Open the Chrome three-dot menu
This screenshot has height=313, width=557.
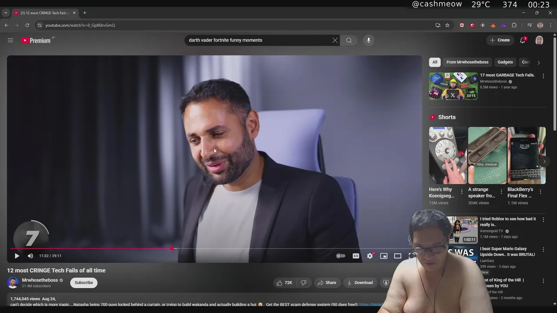tap(550, 25)
